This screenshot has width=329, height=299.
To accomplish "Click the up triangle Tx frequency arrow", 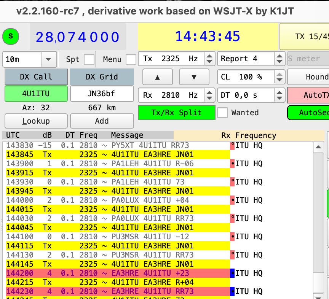I will [x=157, y=77].
